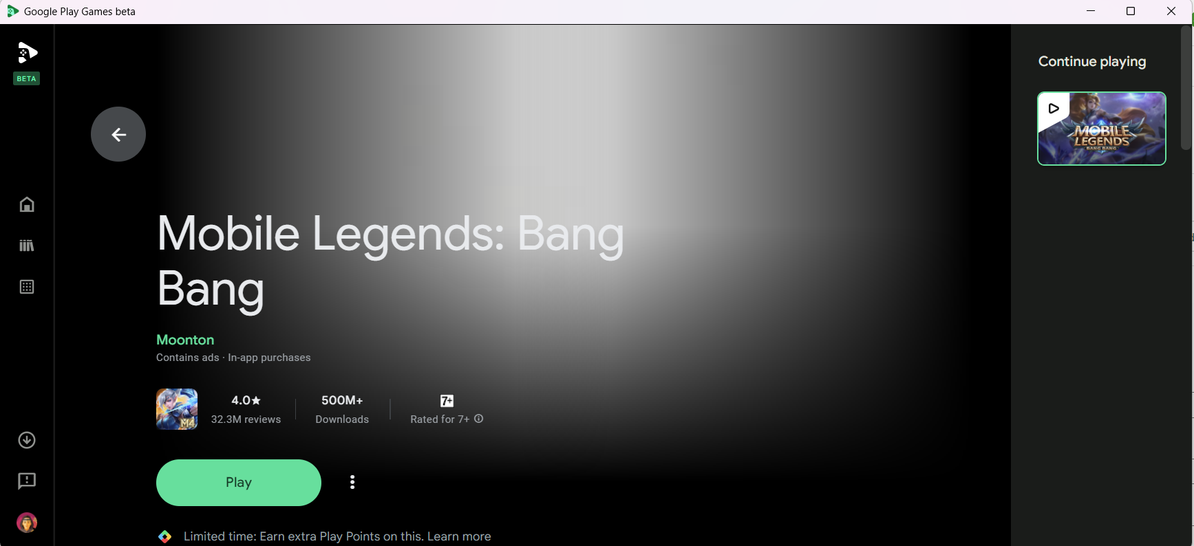Image resolution: width=1194 pixels, height=546 pixels.
Task: Open the Moonton developer link
Action: 185,340
